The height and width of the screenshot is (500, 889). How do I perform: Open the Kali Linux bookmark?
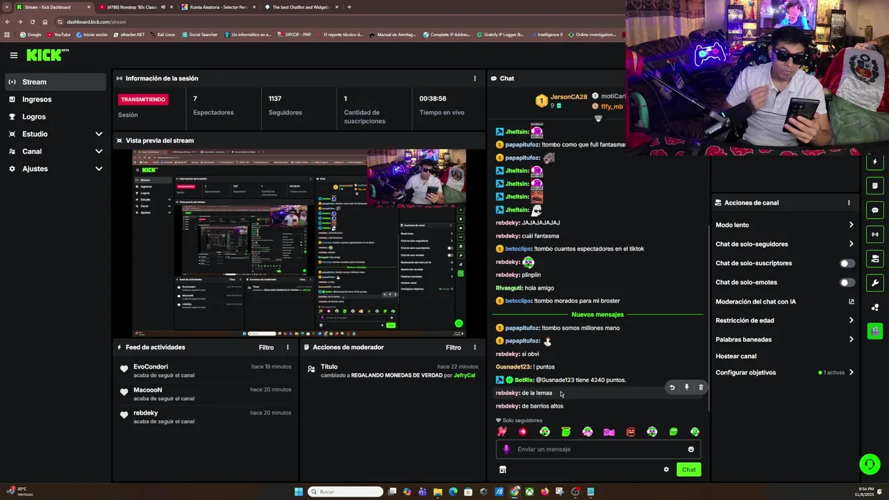pos(163,35)
